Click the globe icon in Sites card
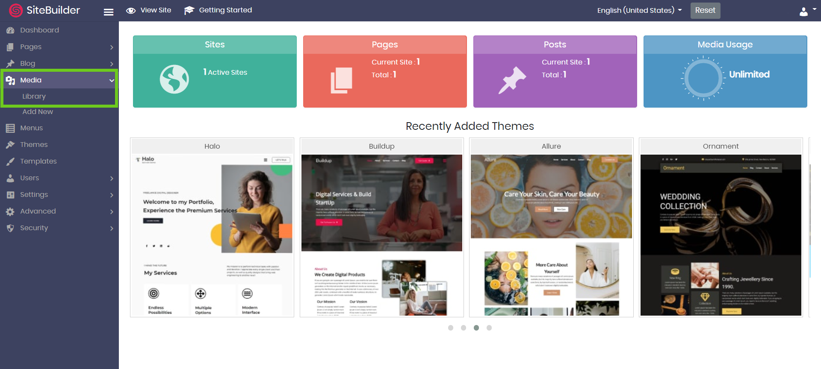This screenshot has width=821, height=369. 174,79
